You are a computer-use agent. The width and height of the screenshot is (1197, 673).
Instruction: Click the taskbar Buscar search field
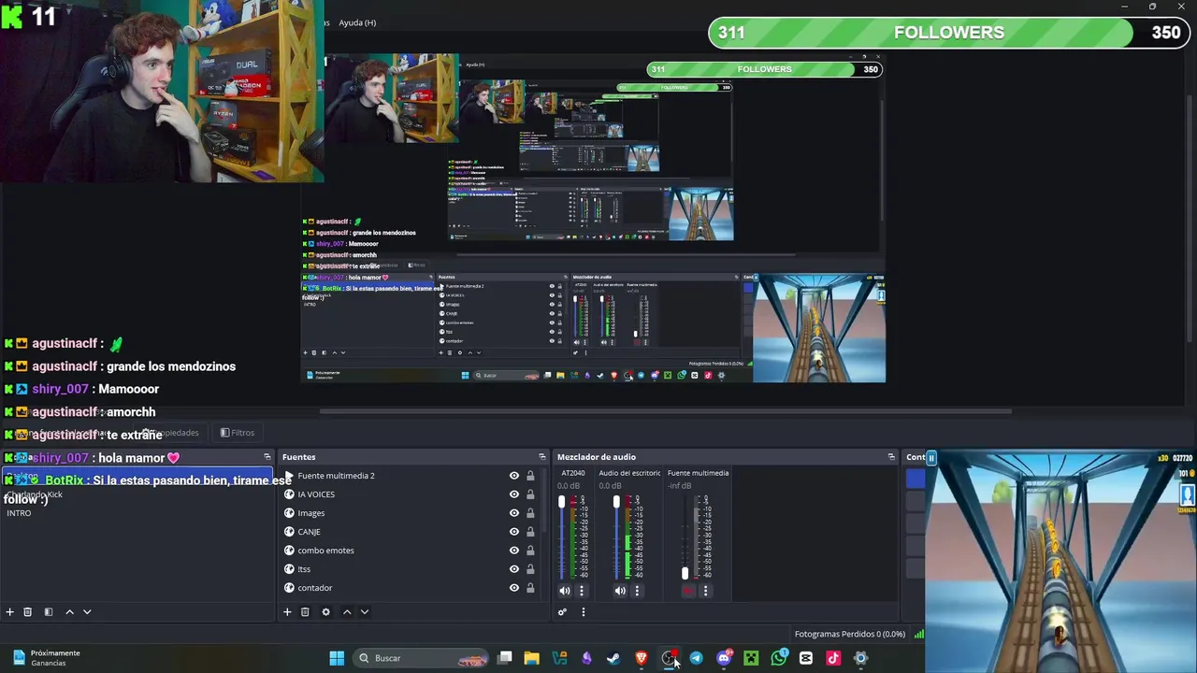tap(423, 658)
